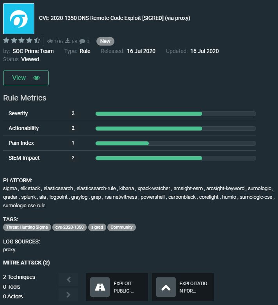Click the Exploit Public-Facing road icon
278x305 pixels.
point(100,287)
